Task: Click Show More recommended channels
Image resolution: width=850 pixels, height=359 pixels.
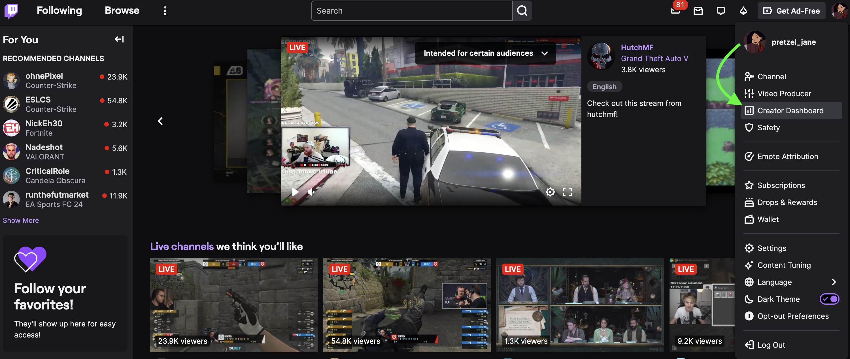Action: tap(21, 220)
